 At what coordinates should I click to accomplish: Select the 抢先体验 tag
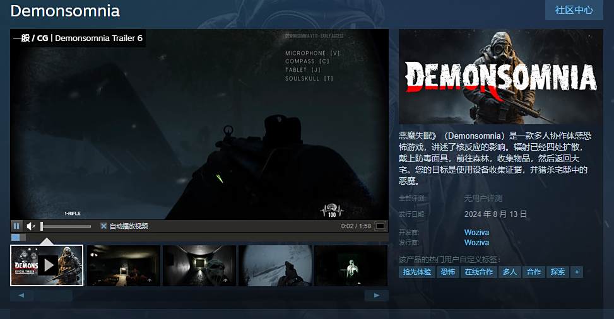point(417,272)
